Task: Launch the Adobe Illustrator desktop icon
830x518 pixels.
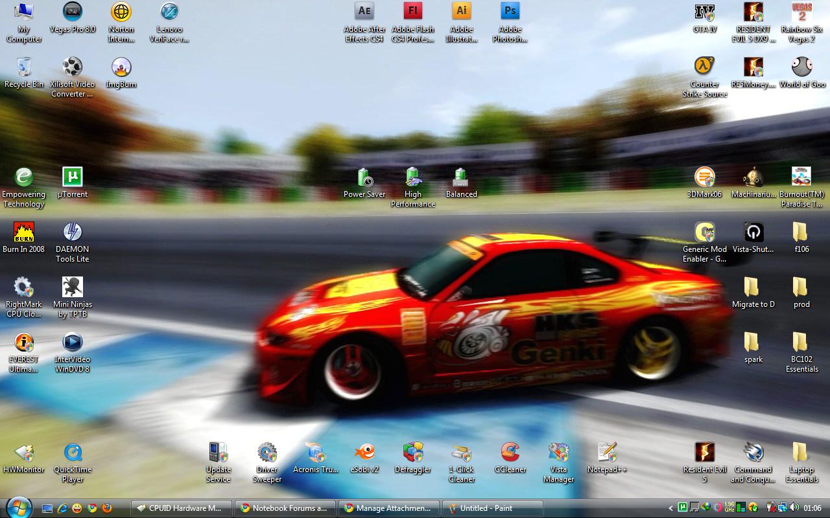Action: pos(462,22)
